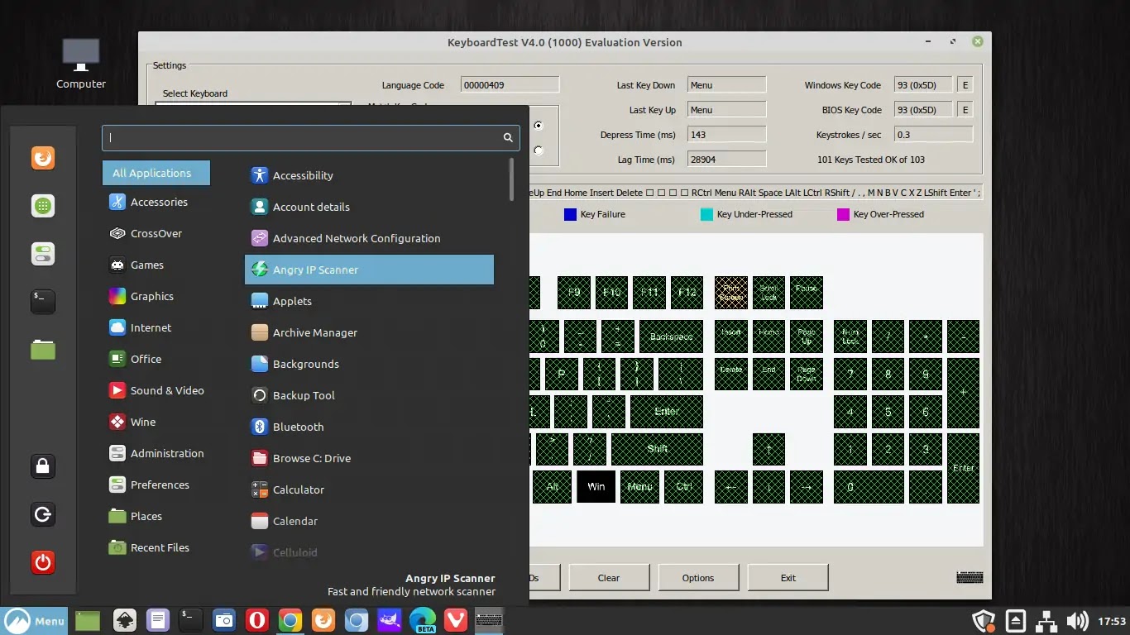The width and height of the screenshot is (1130, 635).
Task: Launch Backup Tool
Action: coord(369,395)
